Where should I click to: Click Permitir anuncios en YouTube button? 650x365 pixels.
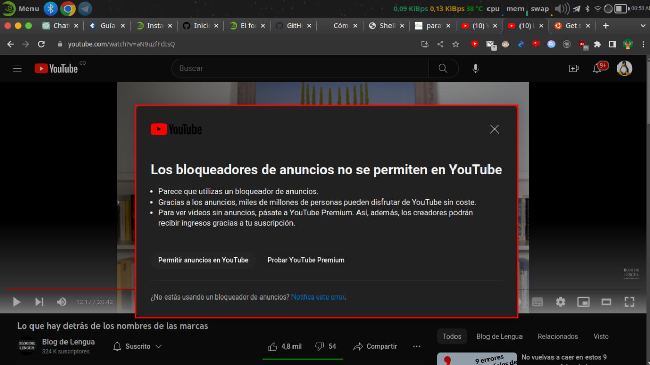pos(203,260)
